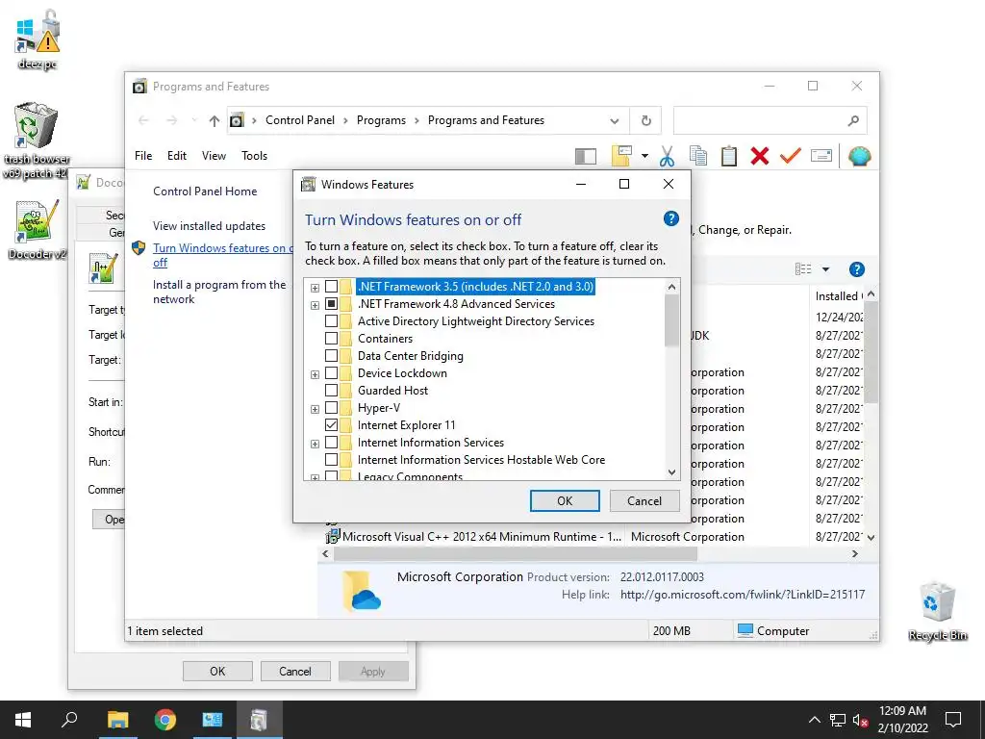Viewport: 985px width, 739px height.
Task: Toggle the preview pane layout icon
Action: click(586, 157)
